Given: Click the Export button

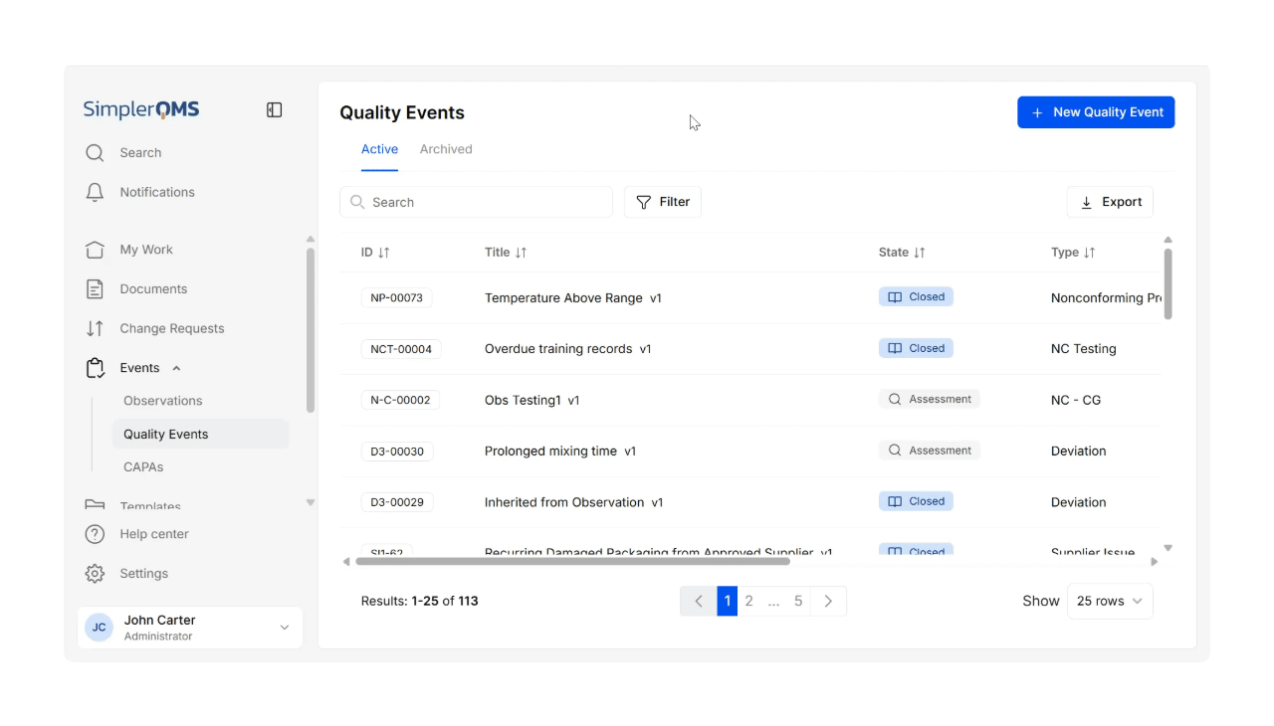Looking at the screenshot, I should pos(1110,202).
